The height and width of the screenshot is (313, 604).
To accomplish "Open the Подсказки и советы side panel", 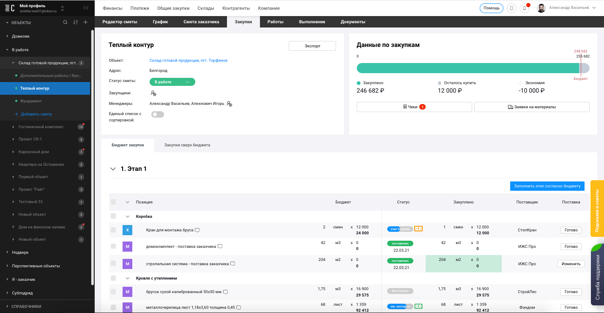I will pyautogui.click(x=597, y=203).
